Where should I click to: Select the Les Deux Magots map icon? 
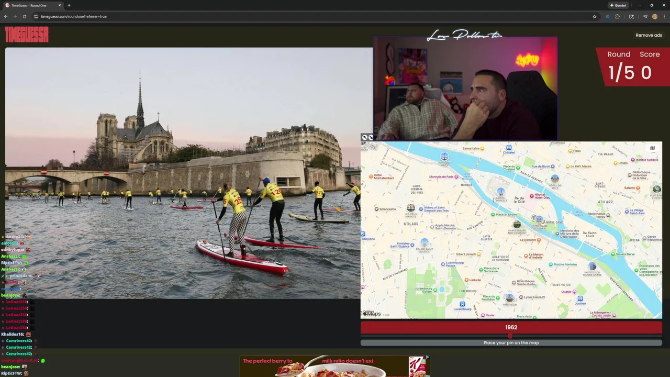(x=411, y=208)
